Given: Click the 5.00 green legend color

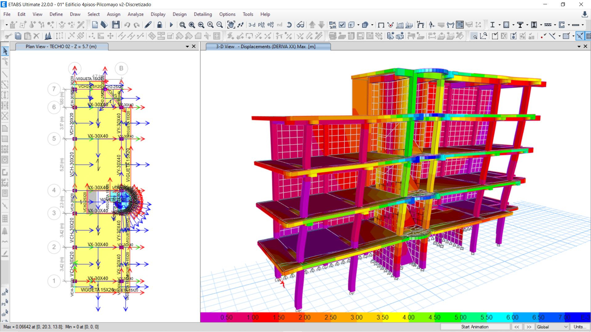Looking at the screenshot, I should tap(460, 317).
